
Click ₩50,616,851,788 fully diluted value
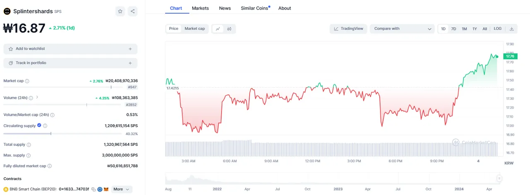(123, 166)
